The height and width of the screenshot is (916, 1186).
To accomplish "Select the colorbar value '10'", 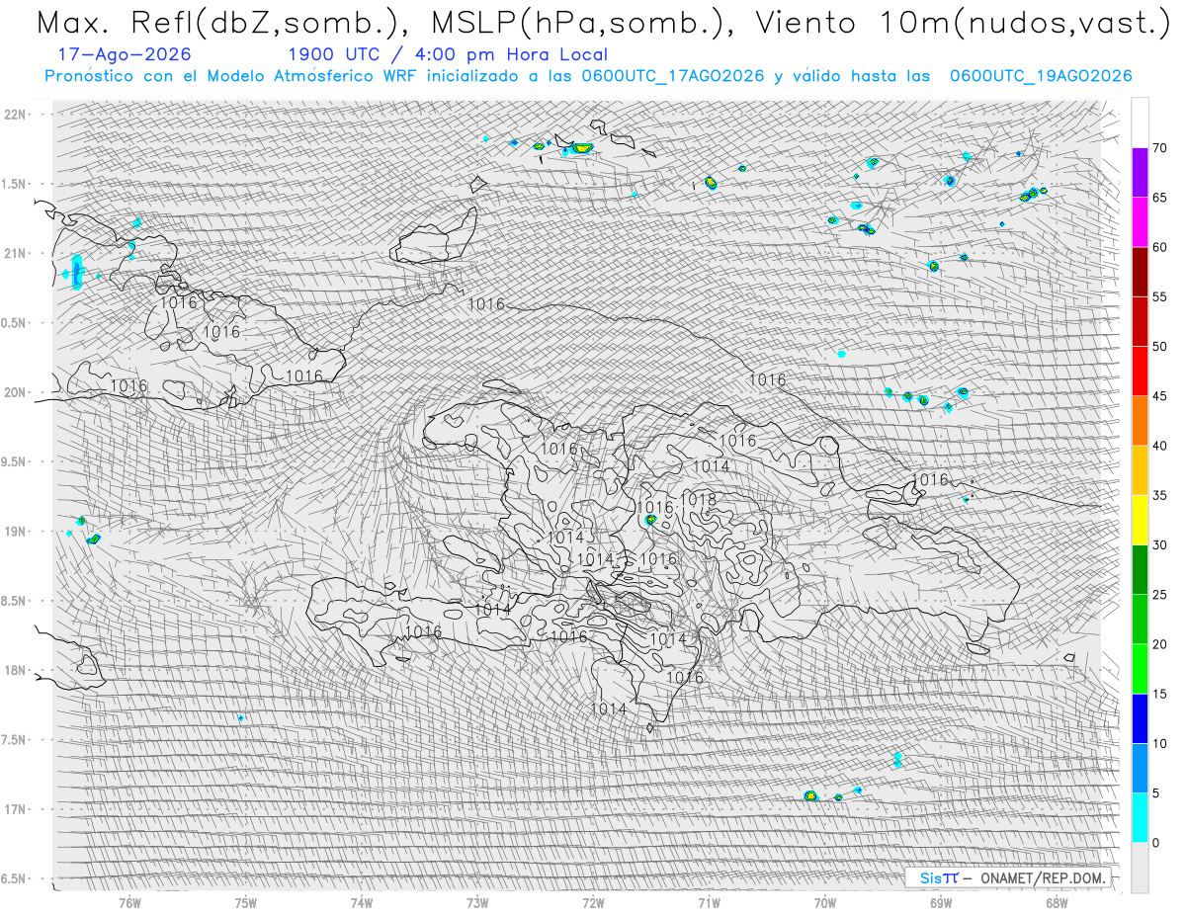I will (1160, 743).
